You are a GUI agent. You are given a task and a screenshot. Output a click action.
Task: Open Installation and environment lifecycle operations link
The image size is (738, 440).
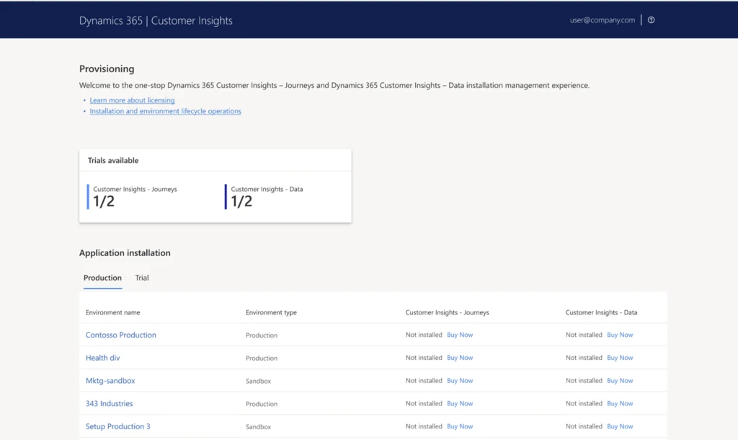click(165, 111)
